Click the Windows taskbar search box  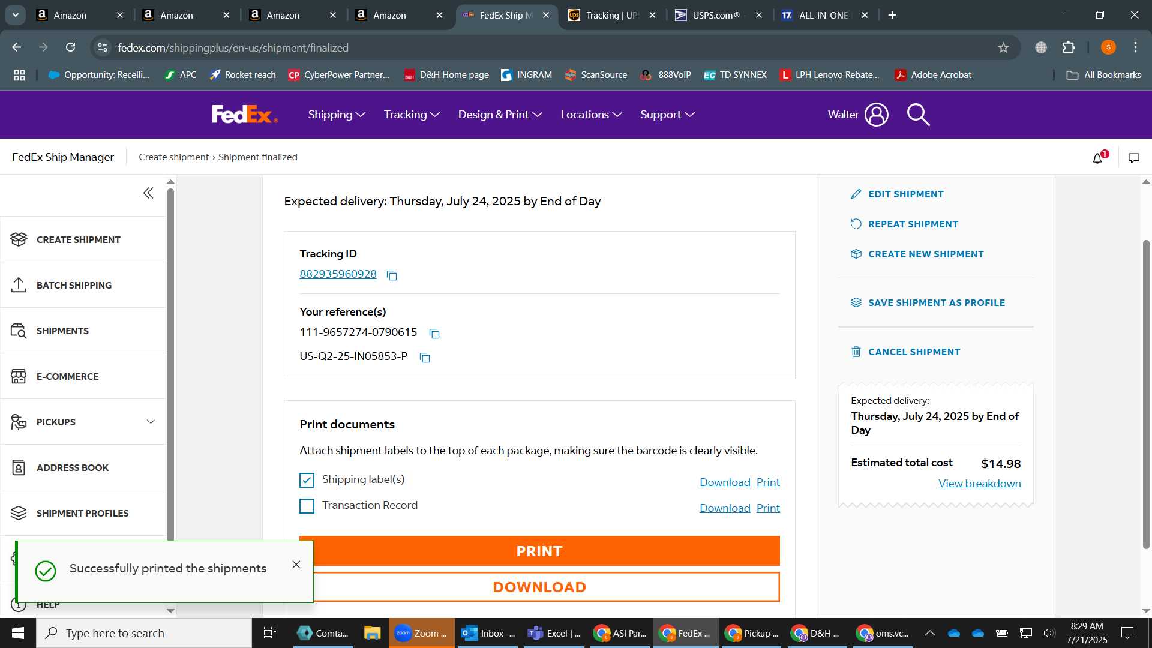coord(144,633)
